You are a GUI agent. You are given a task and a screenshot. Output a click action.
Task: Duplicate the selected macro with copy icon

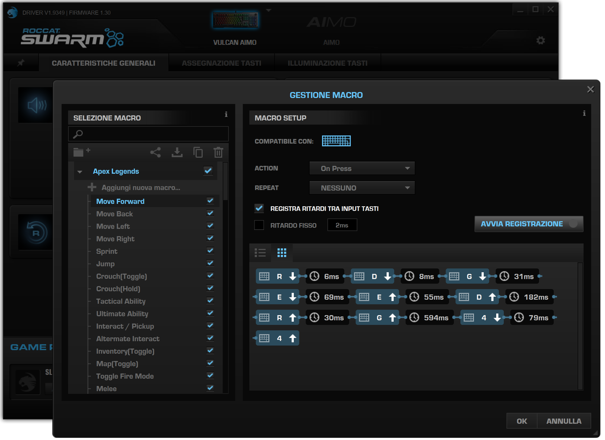tap(198, 152)
